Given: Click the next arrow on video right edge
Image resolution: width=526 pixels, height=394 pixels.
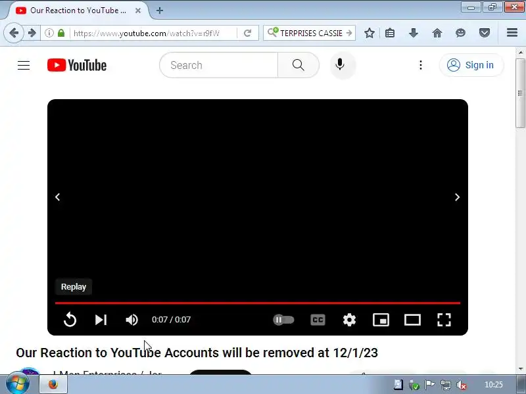Looking at the screenshot, I should [457, 197].
